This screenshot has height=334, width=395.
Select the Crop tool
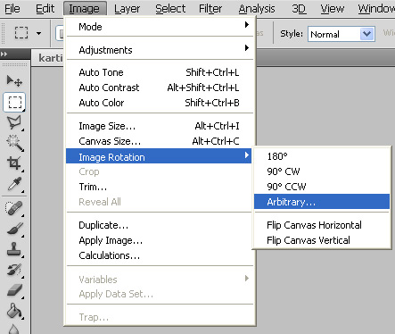[x=14, y=163]
